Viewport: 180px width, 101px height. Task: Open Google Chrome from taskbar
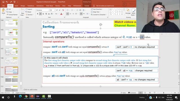[x=26, y=97]
